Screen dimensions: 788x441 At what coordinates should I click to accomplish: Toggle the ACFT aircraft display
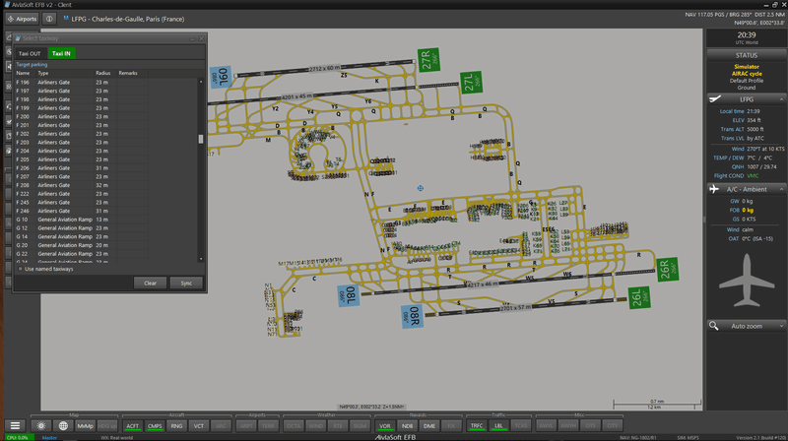(x=133, y=425)
